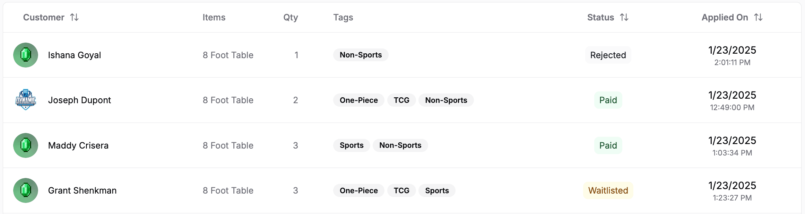Select Joseph Dupont's One-Piece tag
The width and height of the screenshot is (805, 214).
click(358, 100)
